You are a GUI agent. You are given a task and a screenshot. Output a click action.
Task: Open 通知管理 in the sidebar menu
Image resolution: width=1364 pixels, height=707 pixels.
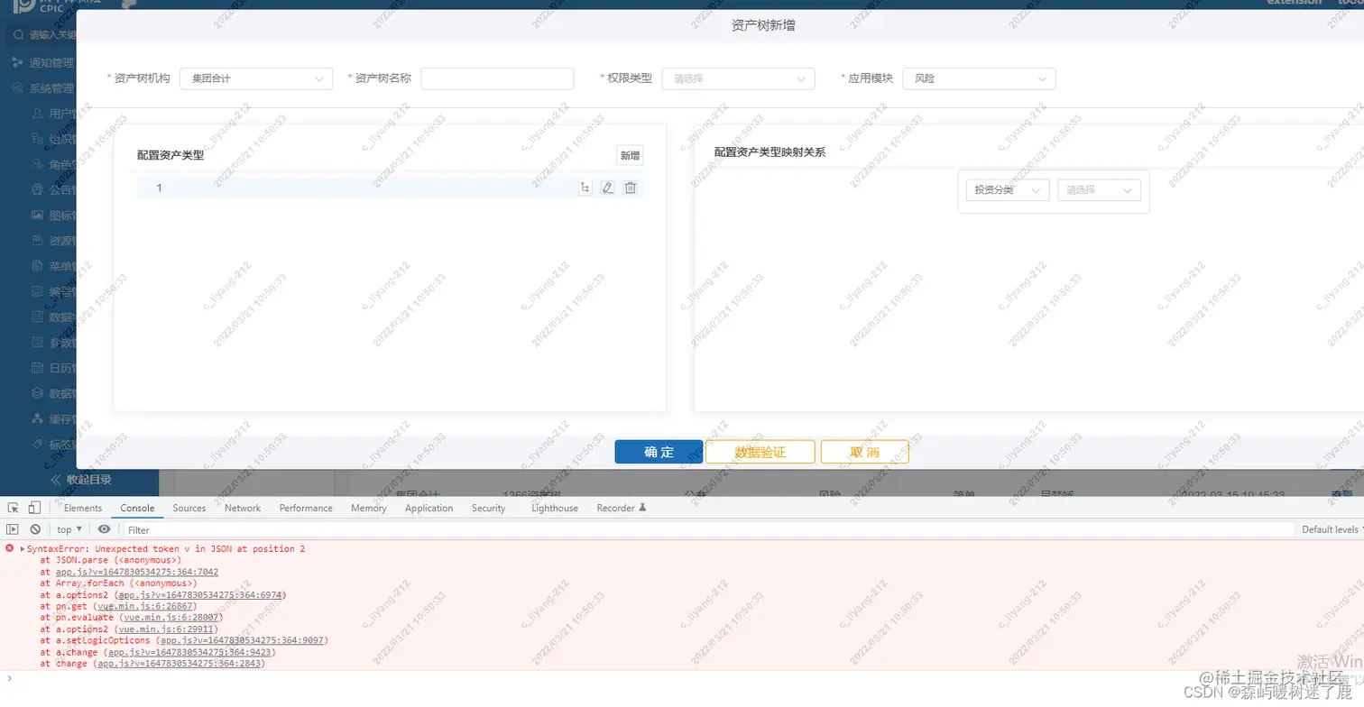point(51,62)
